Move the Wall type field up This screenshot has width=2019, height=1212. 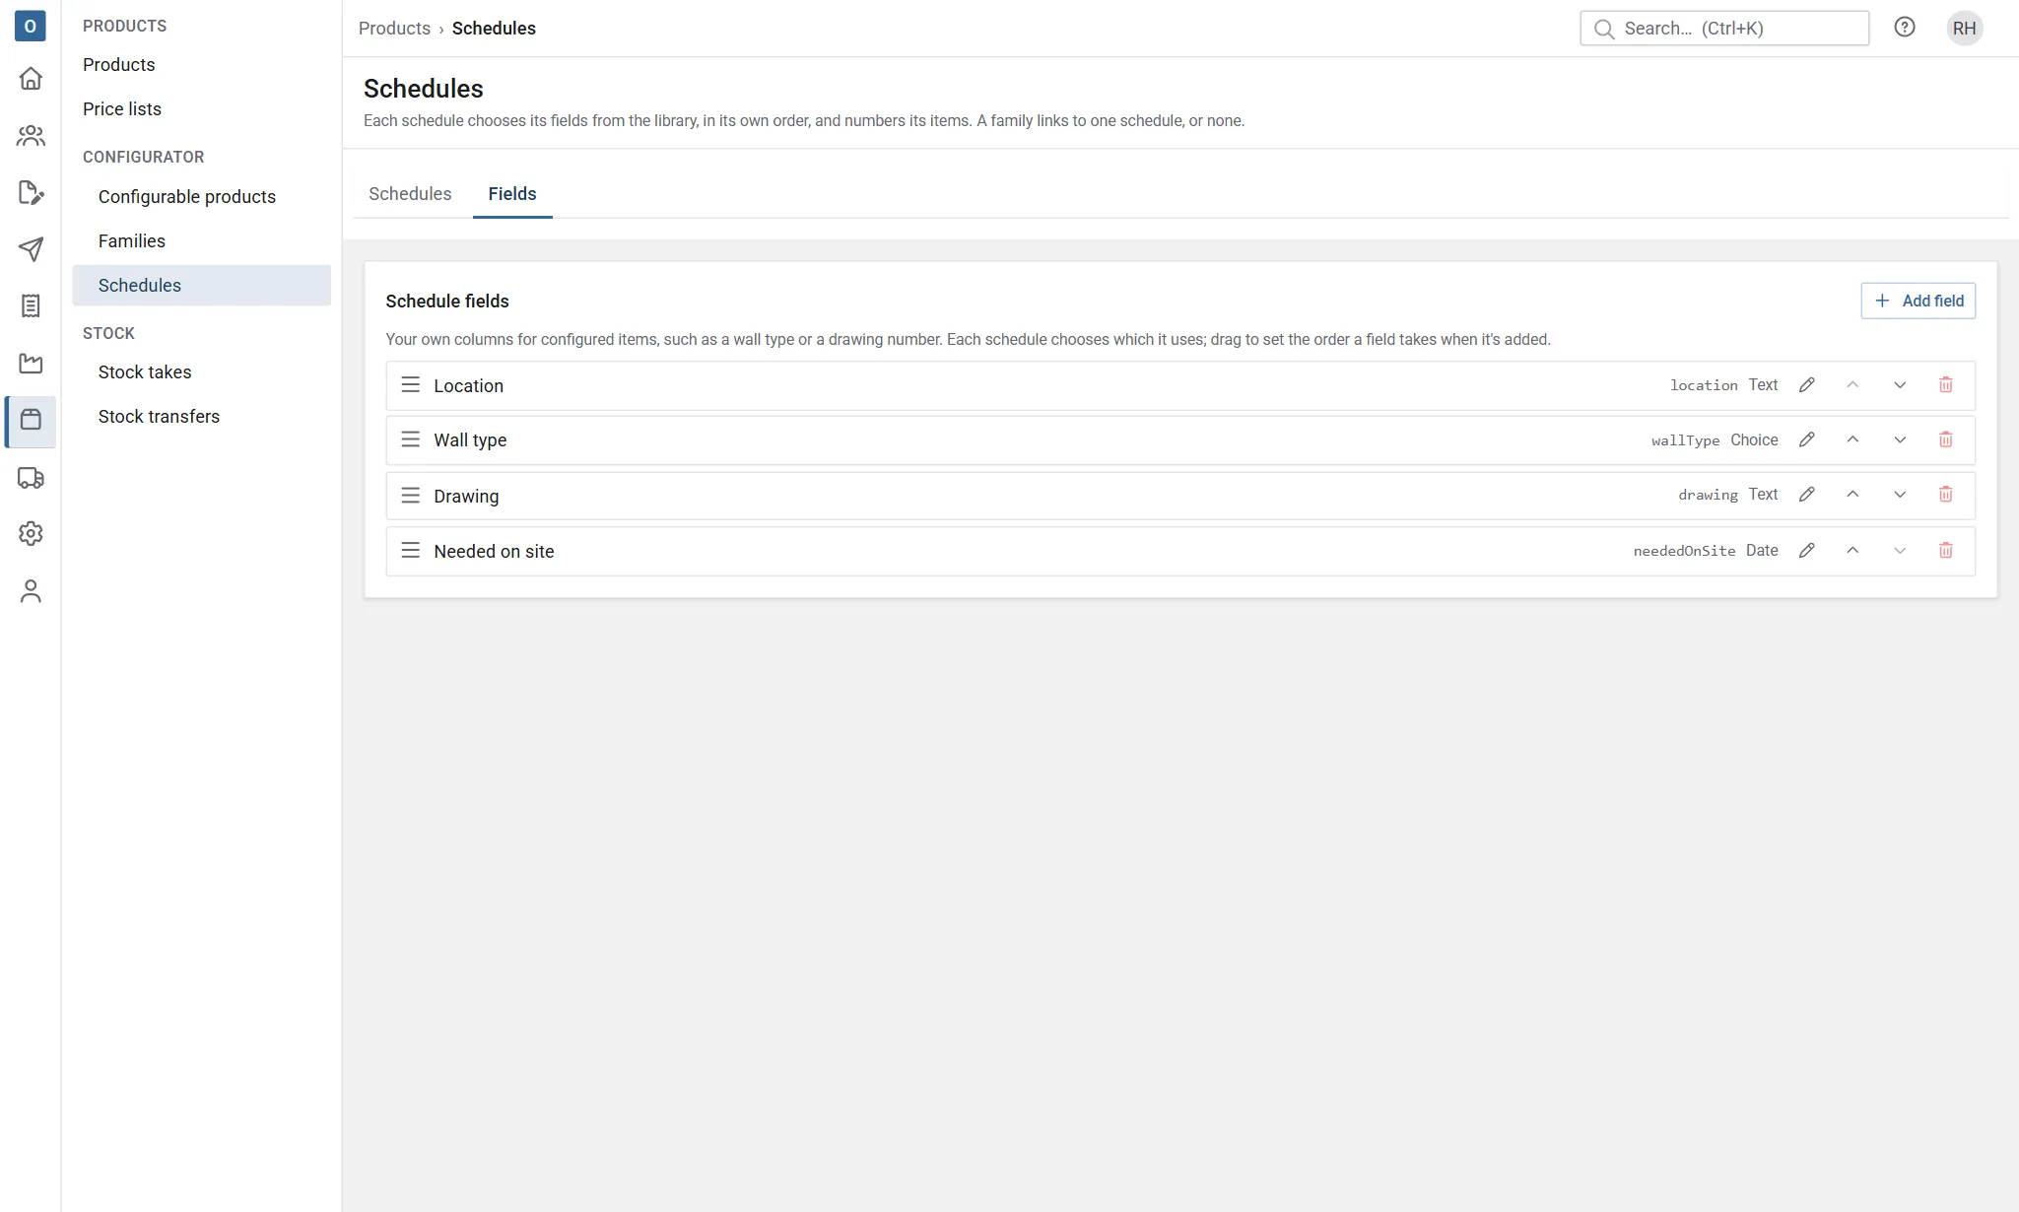pyautogui.click(x=1852, y=439)
